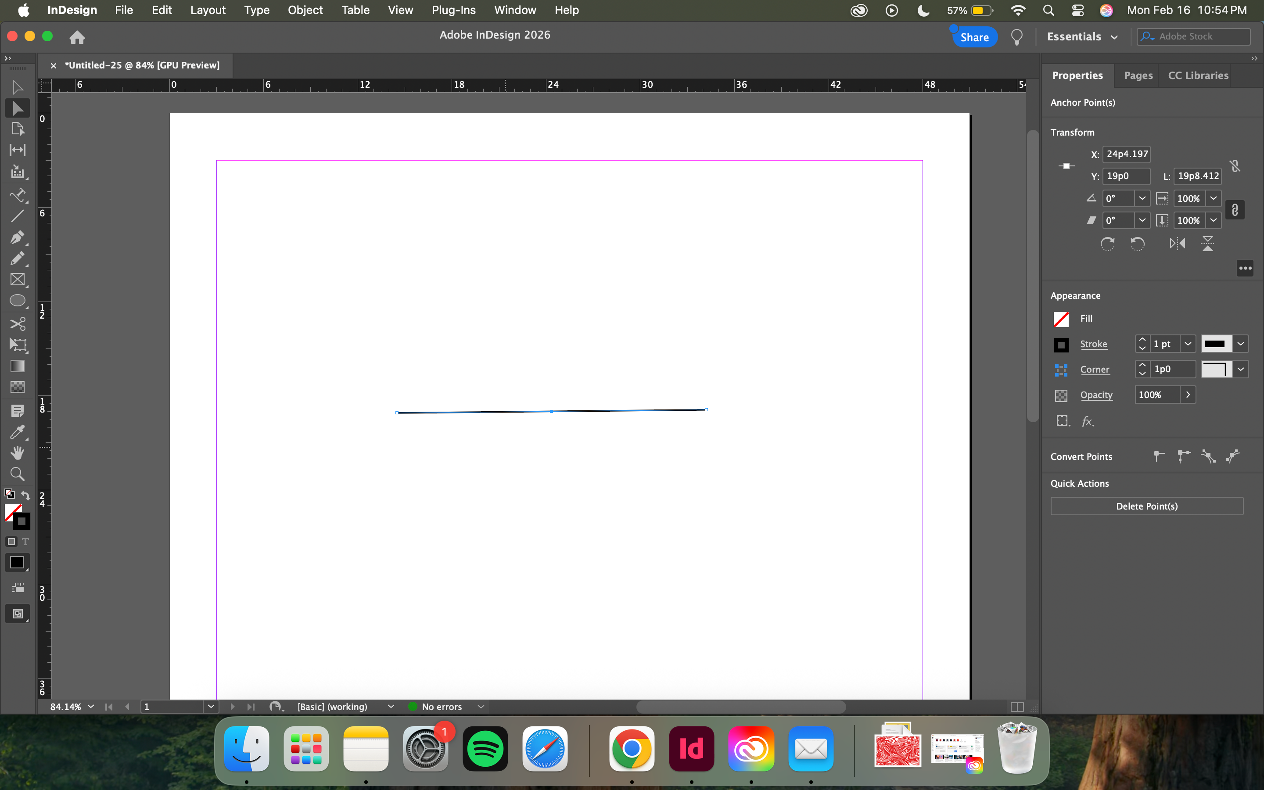Image resolution: width=1264 pixels, height=790 pixels.
Task: Activate the Hand tool
Action: tap(17, 453)
